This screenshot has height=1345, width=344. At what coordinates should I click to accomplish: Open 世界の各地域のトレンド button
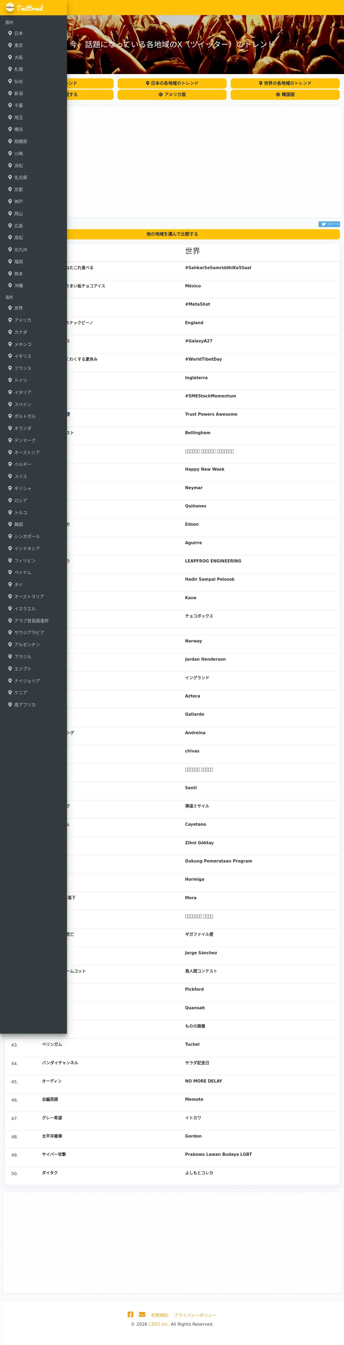pos(285,83)
